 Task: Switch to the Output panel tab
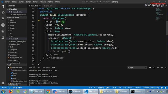tap(39, 67)
